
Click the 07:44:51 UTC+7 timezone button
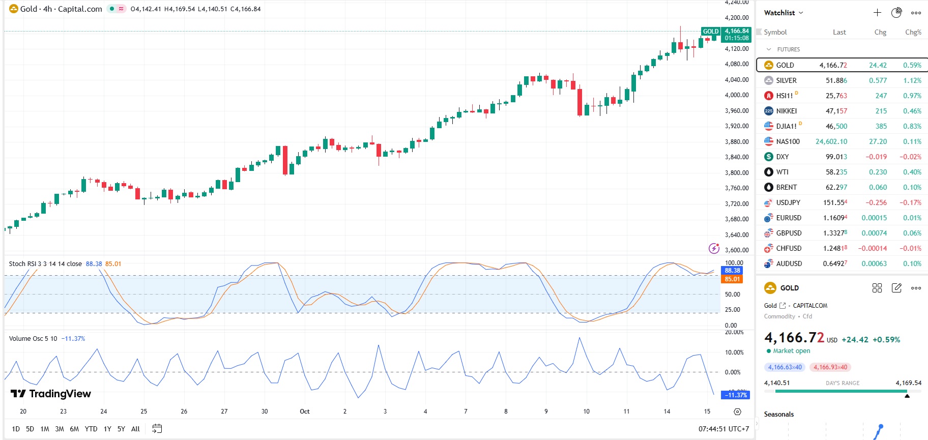click(x=723, y=429)
